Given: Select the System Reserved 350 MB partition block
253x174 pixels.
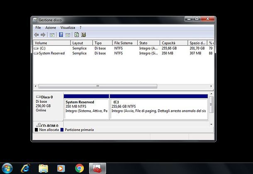Looking at the screenshot, I should (x=86, y=107).
